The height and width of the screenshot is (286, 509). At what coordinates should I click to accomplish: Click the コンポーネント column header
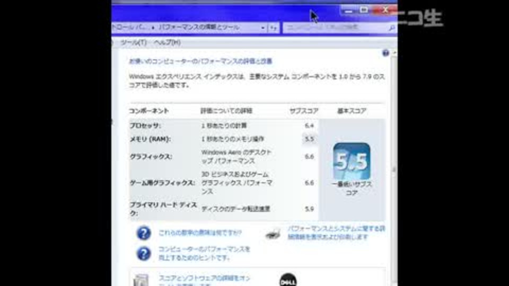tap(148, 111)
